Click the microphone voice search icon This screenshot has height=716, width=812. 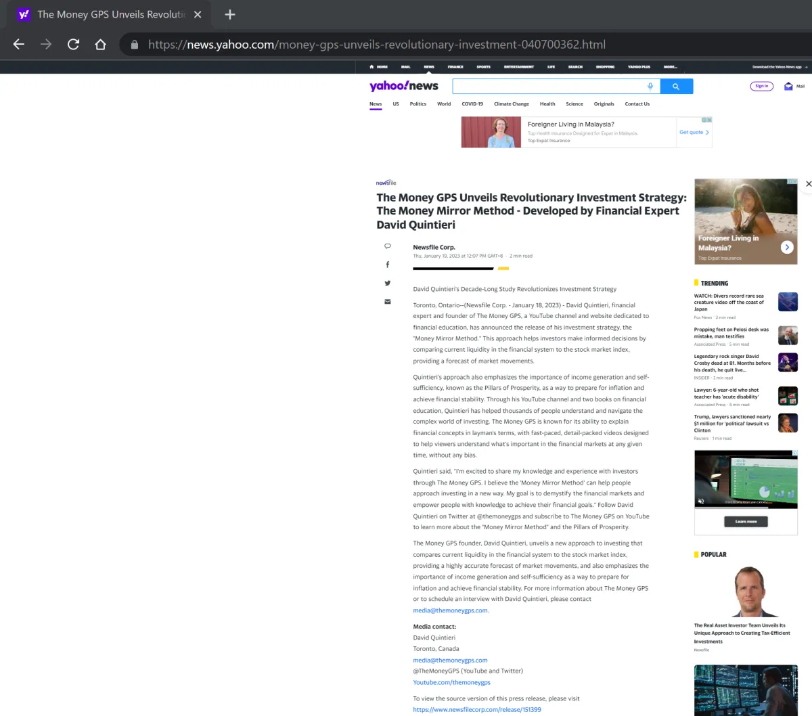click(x=650, y=87)
